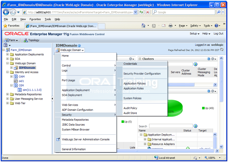The image size is (228, 162).
Task: Open the Help dropdown in Oracle header
Action: tap(206, 34)
